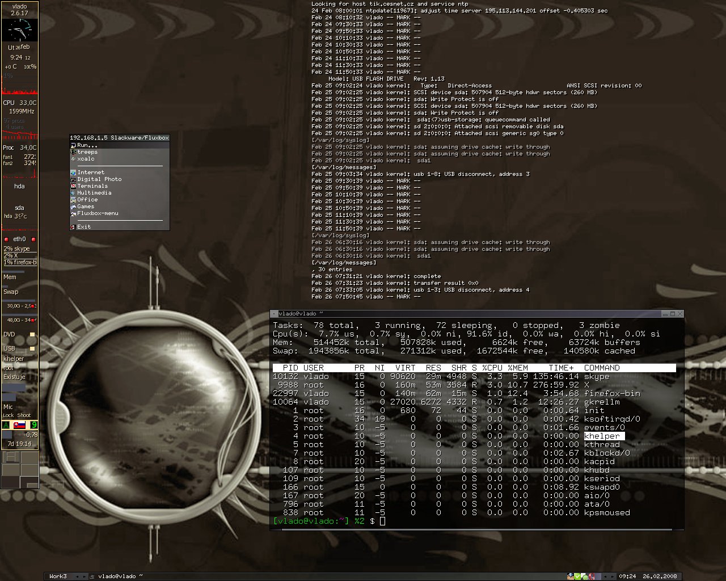Click the green 9 indicator in gkrellm
The height and width of the screenshot is (581, 726).
click(x=34, y=425)
